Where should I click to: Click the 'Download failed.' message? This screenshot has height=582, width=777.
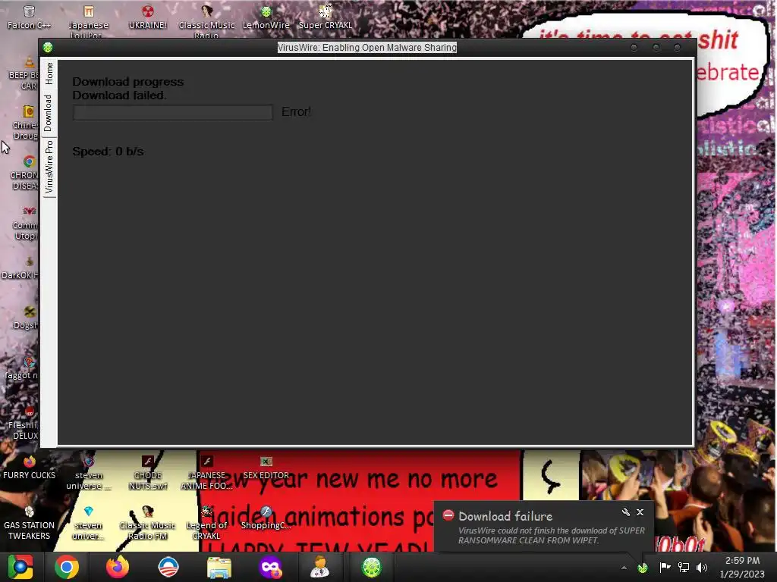point(119,95)
